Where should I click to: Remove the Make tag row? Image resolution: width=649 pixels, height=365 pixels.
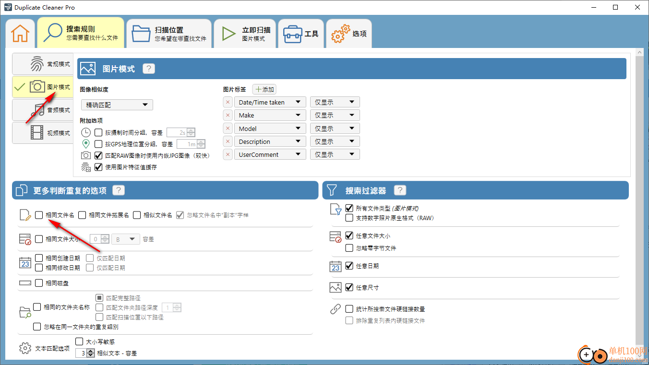(x=228, y=115)
